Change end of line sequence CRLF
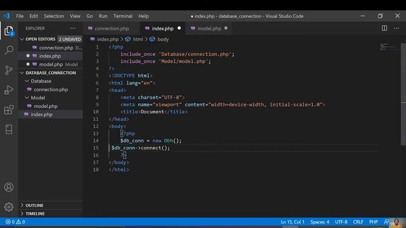Viewport: 406px width, 228px height. pos(358,222)
